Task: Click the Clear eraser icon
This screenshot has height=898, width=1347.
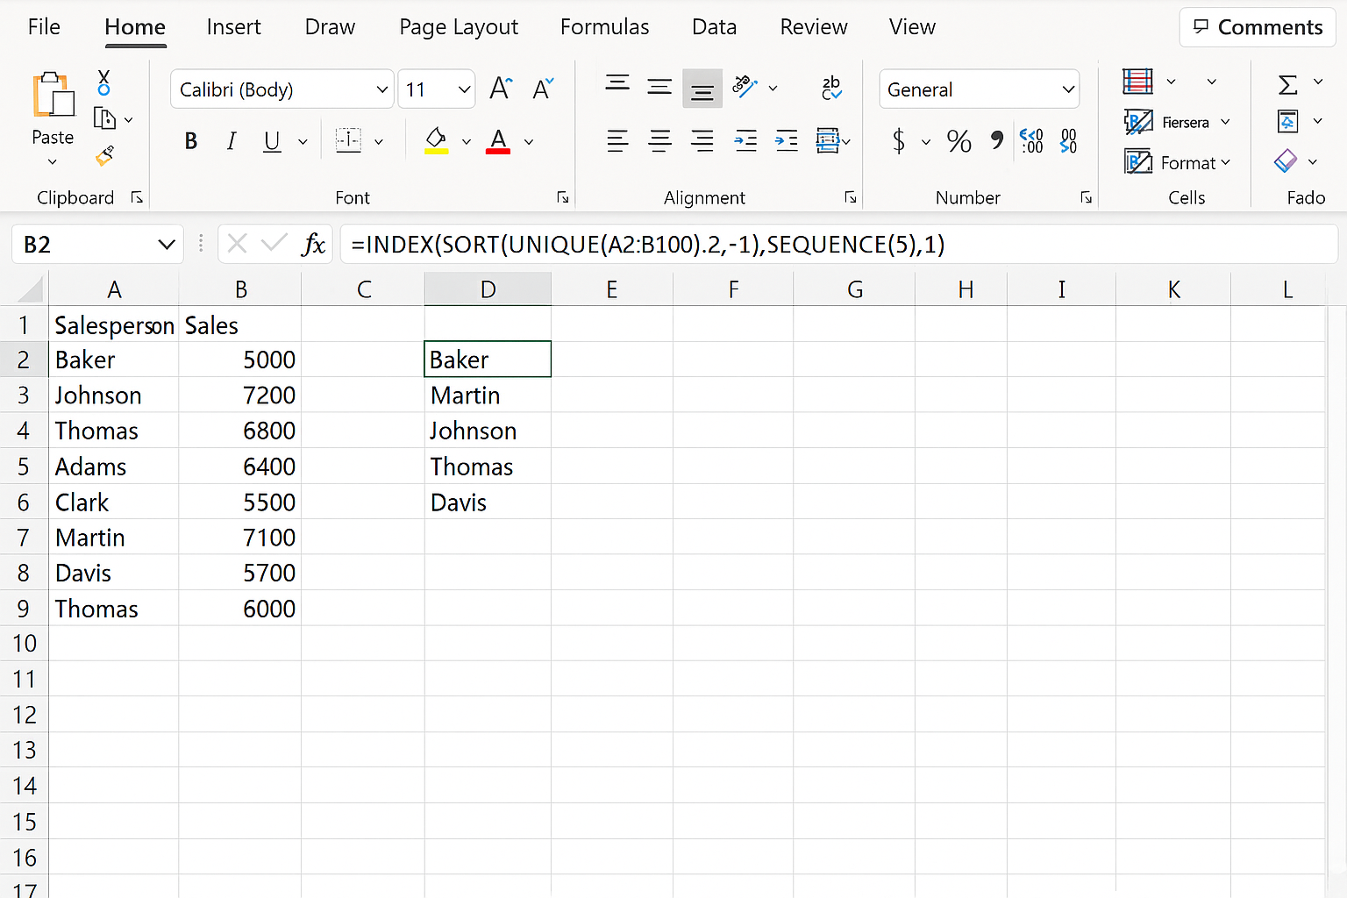Action: (x=1286, y=161)
